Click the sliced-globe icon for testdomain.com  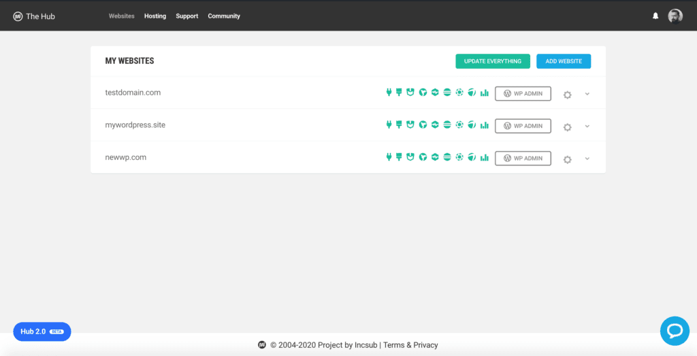coord(472,93)
